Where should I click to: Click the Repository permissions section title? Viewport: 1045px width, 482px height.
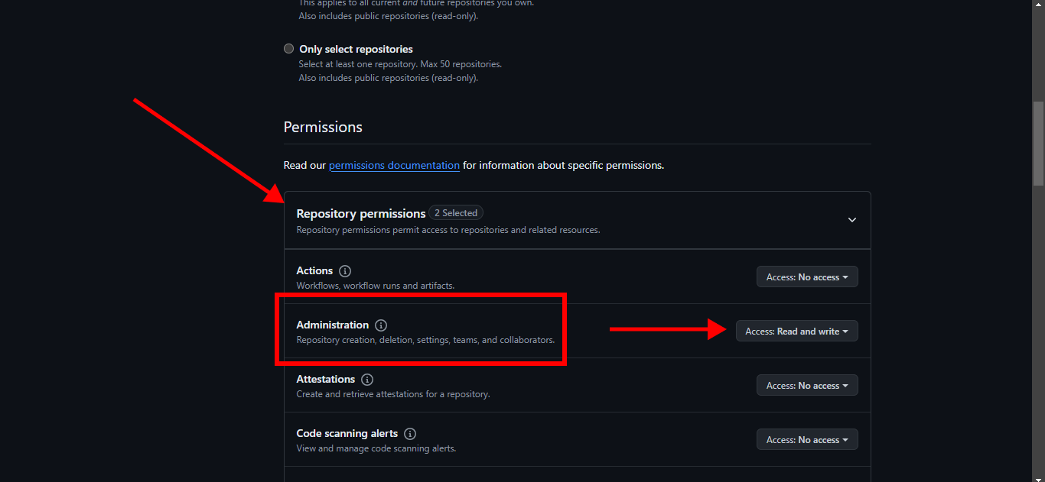pyautogui.click(x=361, y=214)
